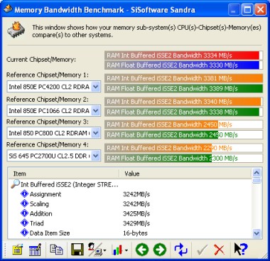Click the 3429MB/s value cell
This screenshot has width=270, height=261.
coord(136,223)
